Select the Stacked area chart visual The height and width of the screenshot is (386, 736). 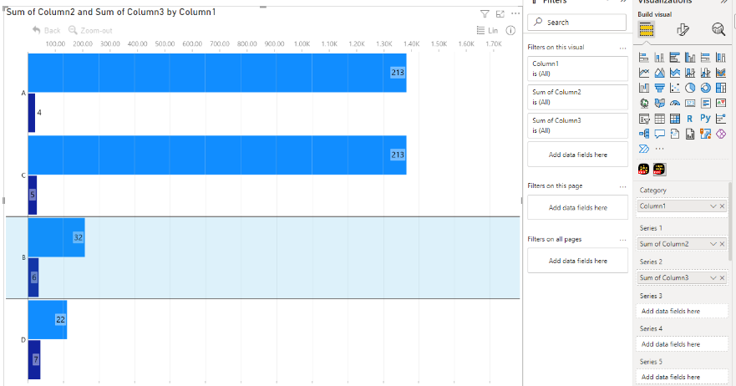(674, 73)
